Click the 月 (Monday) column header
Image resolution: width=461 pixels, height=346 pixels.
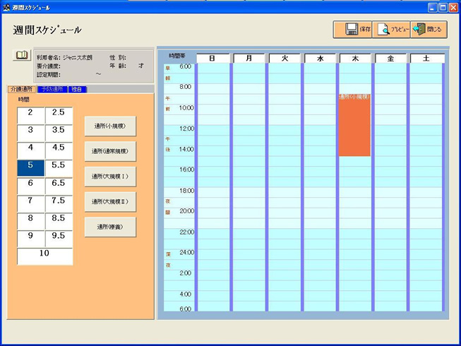[249, 59]
